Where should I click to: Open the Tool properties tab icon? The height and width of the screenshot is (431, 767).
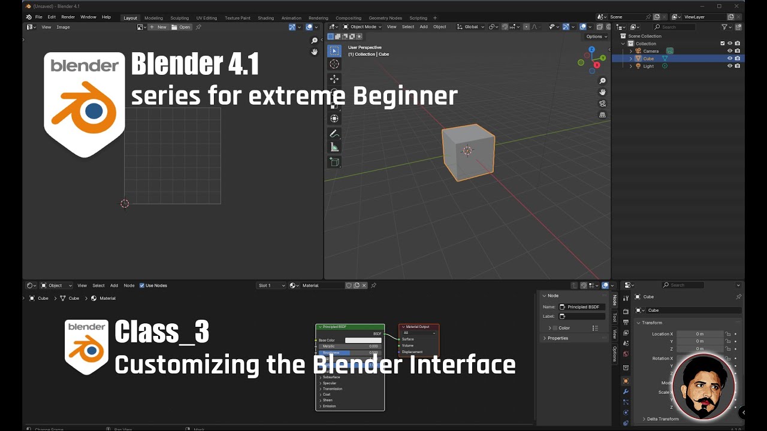tap(626, 298)
